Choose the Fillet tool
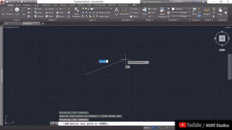Screen dimensions: 232x130 click(60, 13)
